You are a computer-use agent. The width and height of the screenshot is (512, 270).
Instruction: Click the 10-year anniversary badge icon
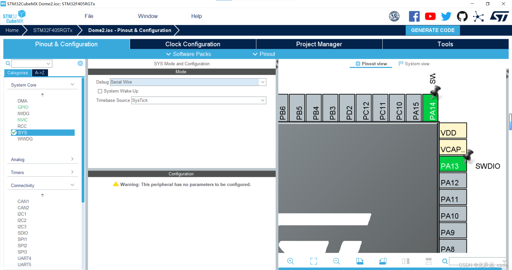394,16
